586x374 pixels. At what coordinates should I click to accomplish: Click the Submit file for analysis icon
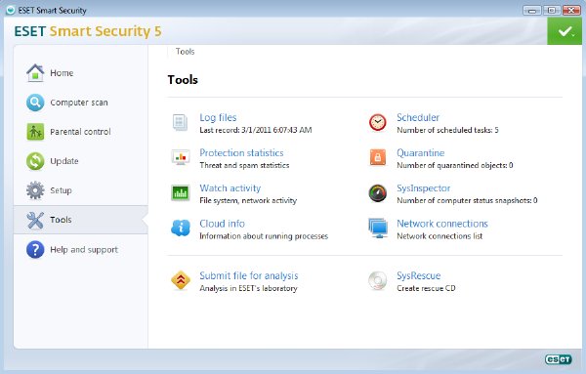pyautogui.click(x=181, y=280)
